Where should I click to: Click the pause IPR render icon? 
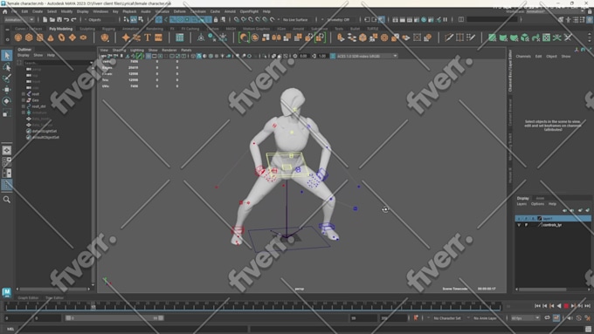(x=445, y=20)
